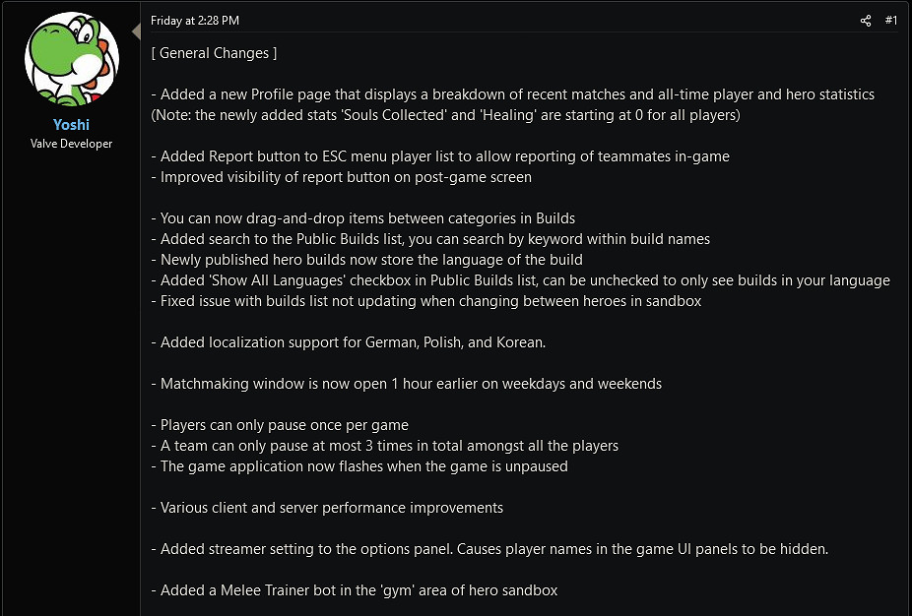912x616 pixels.
Task: Click the drag-and-drop items in Builds line
Action: (362, 218)
